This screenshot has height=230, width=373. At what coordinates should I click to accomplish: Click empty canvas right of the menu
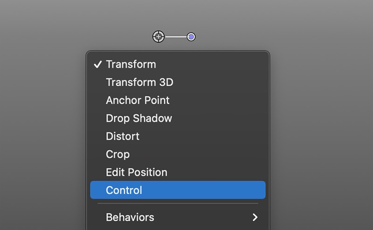[x=322, y=140]
